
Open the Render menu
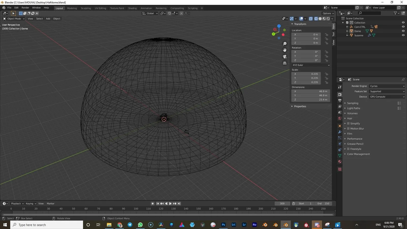tap(25, 8)
